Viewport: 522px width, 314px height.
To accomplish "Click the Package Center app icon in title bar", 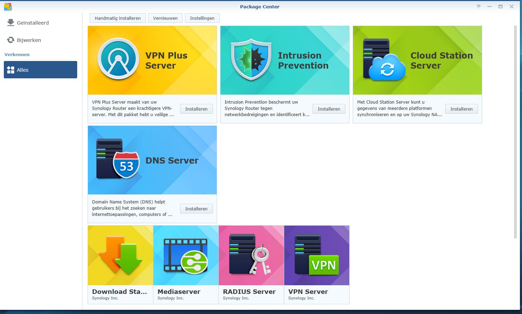I will click(8, 7).
